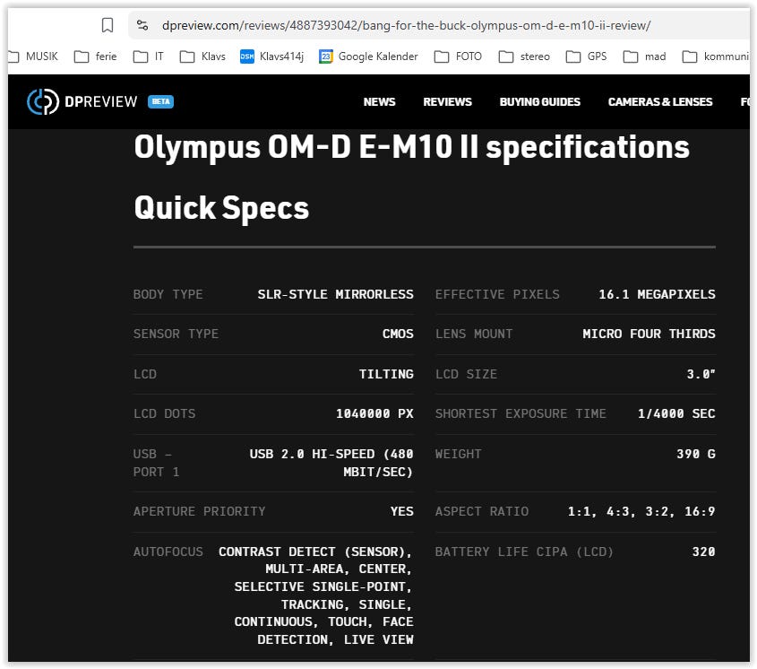Open the kommuni bookmarks folder
This screenshot has width=757, height=669.
[x=716, y=56]
